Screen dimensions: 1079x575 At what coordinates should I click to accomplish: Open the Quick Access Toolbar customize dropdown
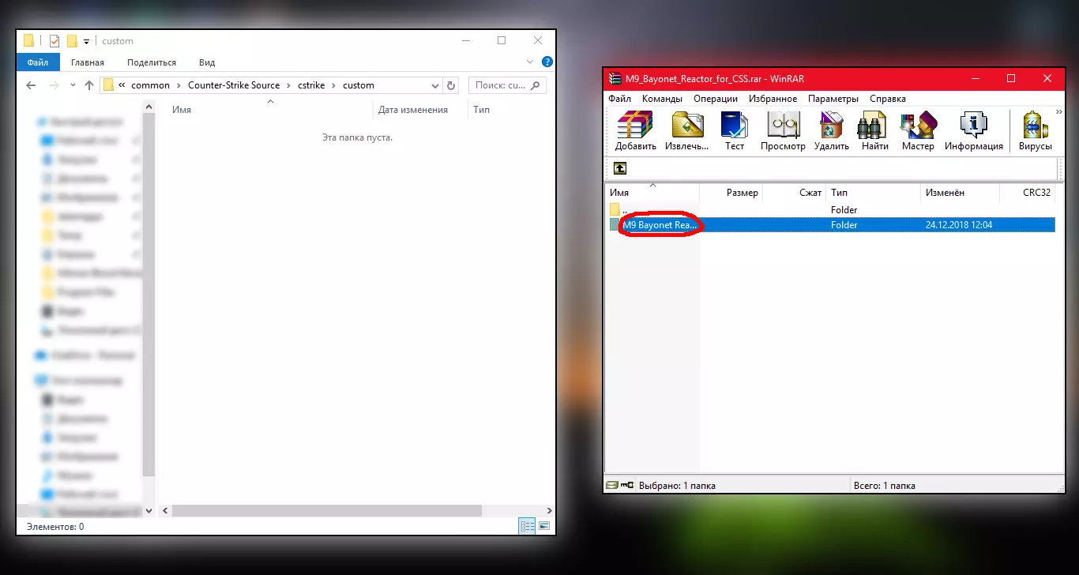click(x=86, y=41)
